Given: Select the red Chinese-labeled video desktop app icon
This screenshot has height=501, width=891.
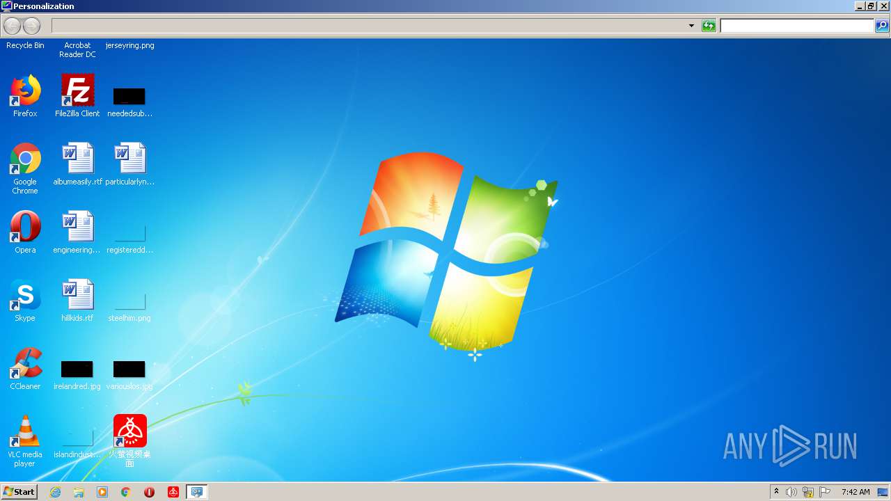Looking at the screenshot, I should pyautogui.click(x=129, y=431).
